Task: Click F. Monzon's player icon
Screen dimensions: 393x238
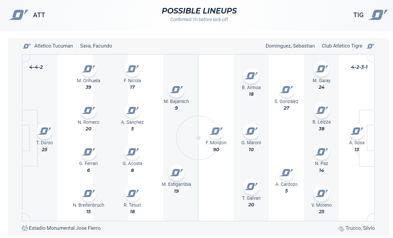Action: pos(216,131)
